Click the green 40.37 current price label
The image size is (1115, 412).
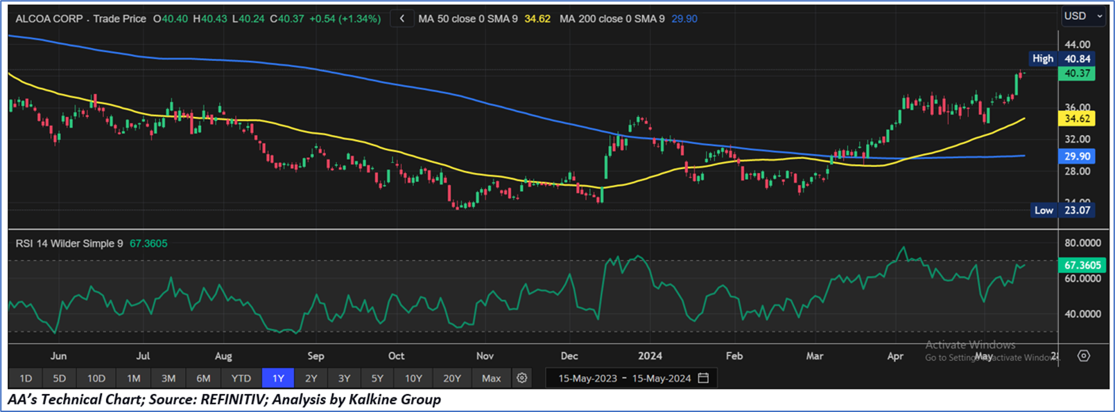[1077, 73]
